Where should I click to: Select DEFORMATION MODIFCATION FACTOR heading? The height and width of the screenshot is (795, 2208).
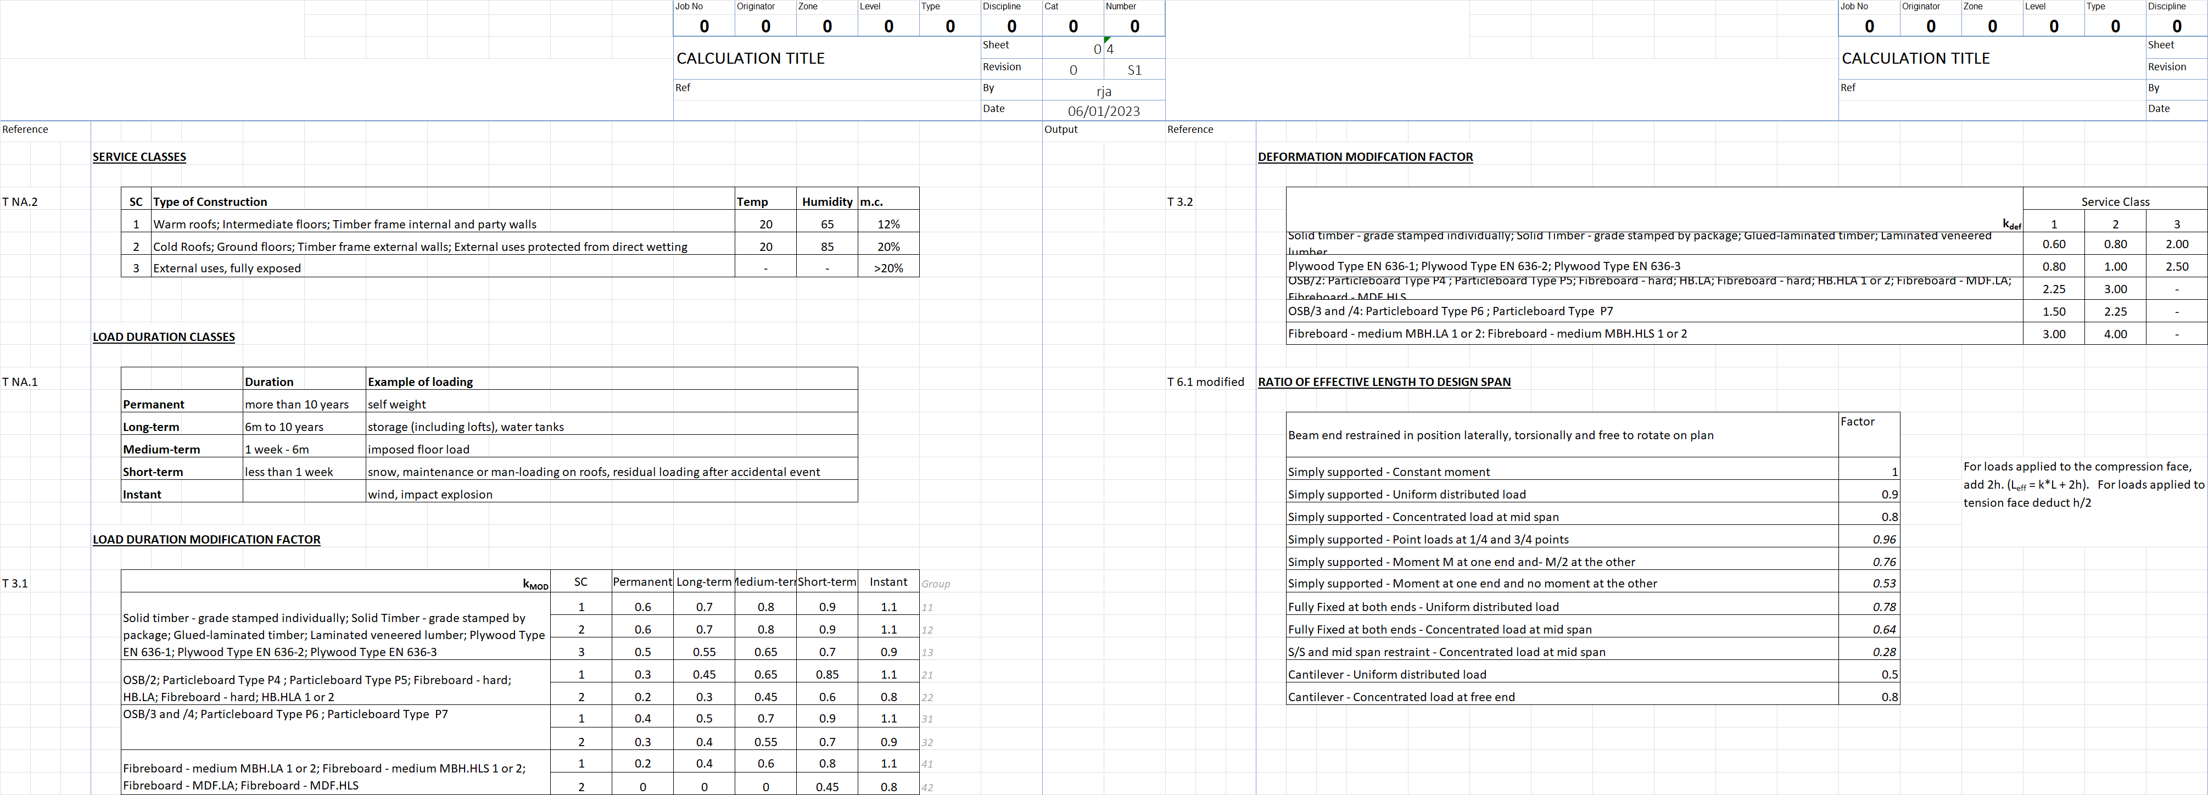(x=1366, y=157)
